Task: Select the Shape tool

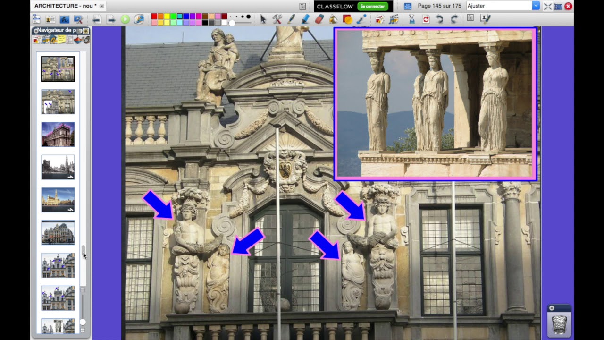Action: [x=347, y=19]
